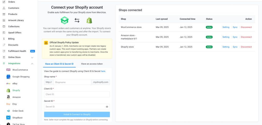Click the Order Desk icon
The image size is (262, 125).
pyautogui.click(x=8, y=111)
